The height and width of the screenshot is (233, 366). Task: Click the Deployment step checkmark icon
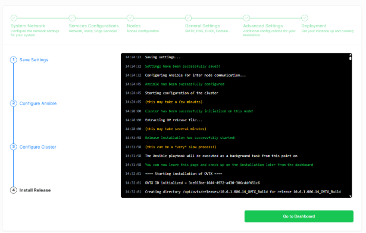coord(305,18)
